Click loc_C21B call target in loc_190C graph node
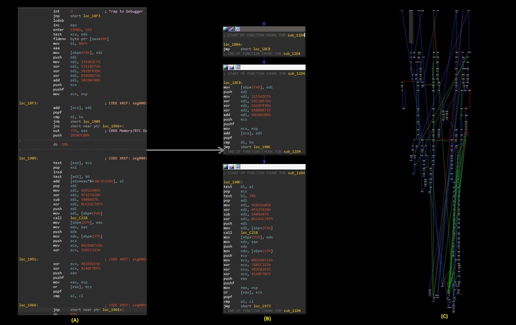This screenshot has width=516, height=325. click(x=250, y=233)
